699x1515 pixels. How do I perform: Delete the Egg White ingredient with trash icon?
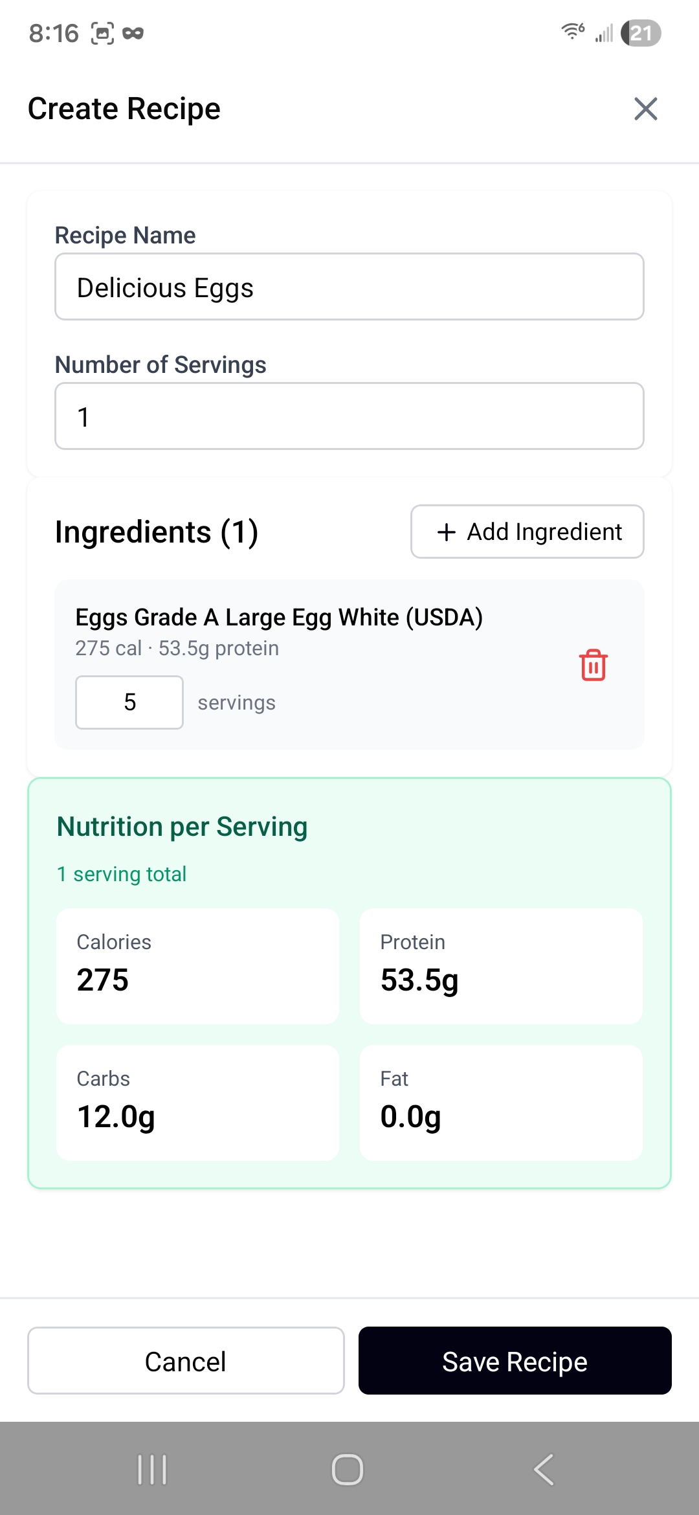click(593, 665)
